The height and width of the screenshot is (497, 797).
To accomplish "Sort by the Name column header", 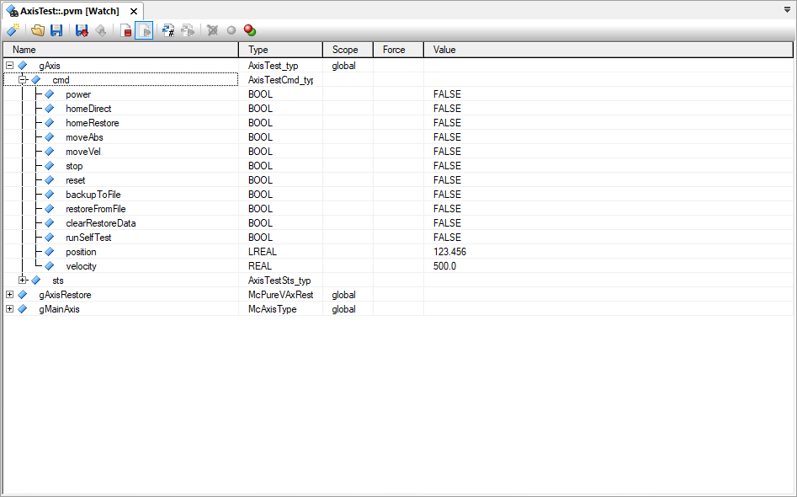I will pos(121,50).
